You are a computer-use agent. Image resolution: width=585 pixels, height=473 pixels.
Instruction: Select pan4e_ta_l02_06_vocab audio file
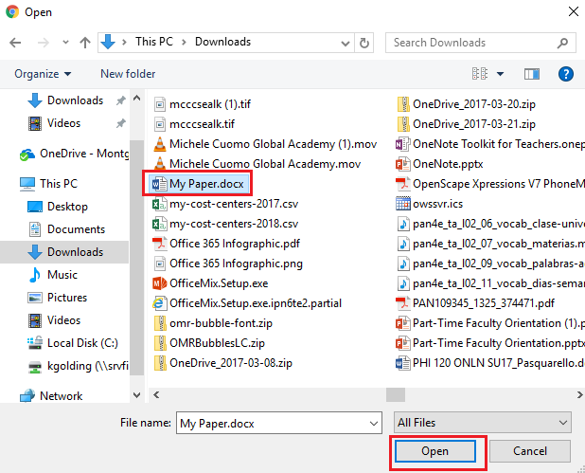[490, 224]
